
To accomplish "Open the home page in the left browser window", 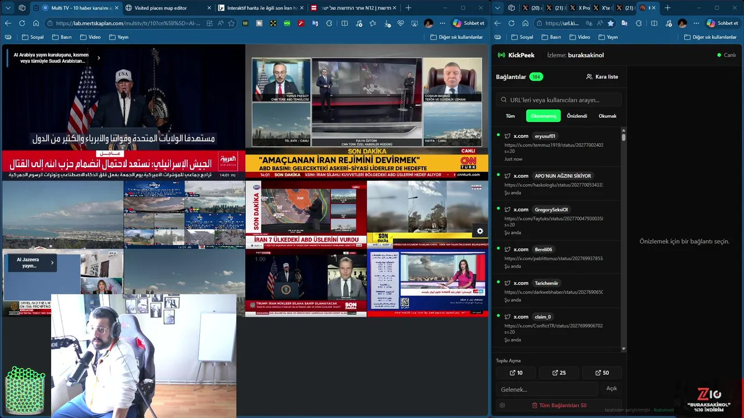I will pos(36,23).
